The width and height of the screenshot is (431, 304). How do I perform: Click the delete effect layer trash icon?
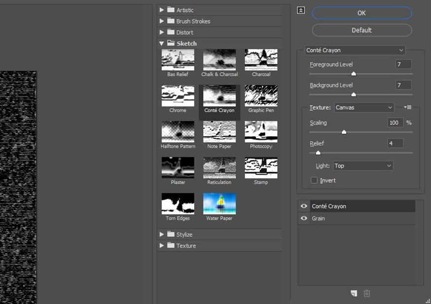pyautogui.click(x=366, y=293)
